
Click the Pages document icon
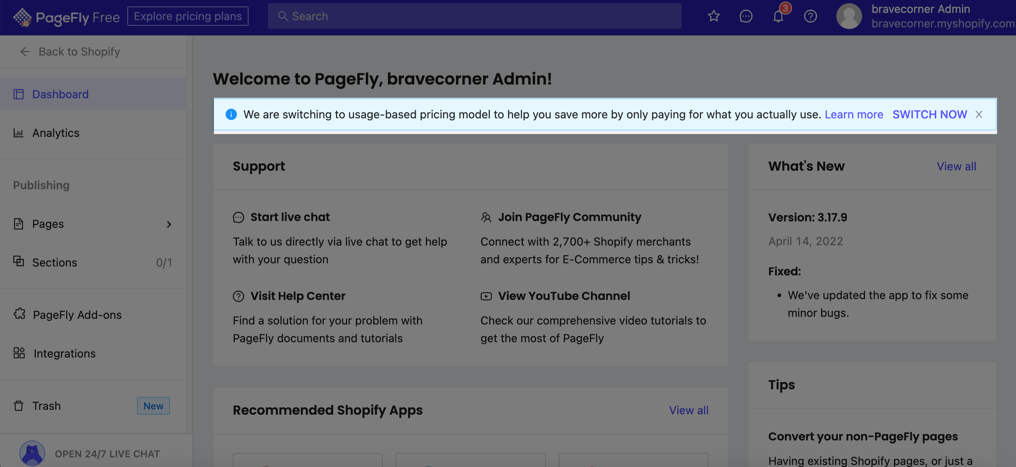19,224
